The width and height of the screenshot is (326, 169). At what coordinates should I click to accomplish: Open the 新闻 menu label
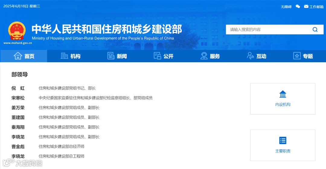coord(122,56)
